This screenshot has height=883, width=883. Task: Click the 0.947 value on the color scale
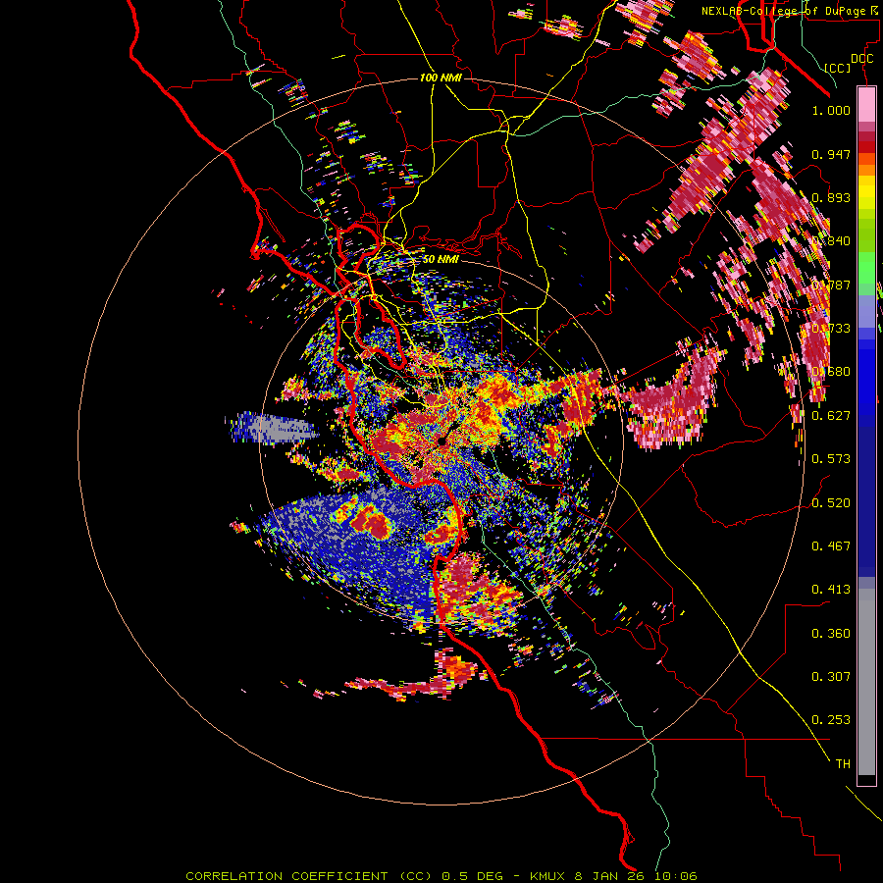[x=831, y=154]
